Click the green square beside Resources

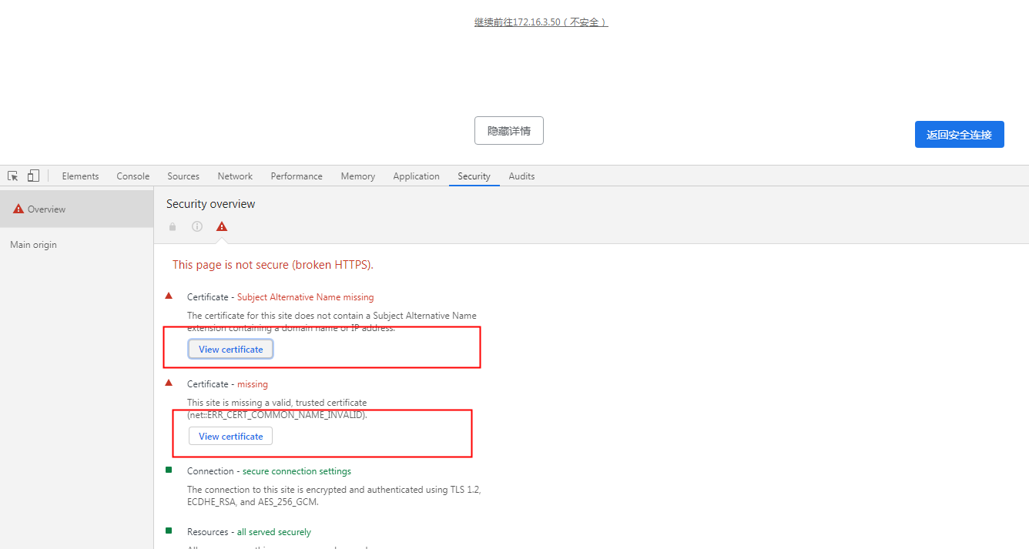click(169, 531)
